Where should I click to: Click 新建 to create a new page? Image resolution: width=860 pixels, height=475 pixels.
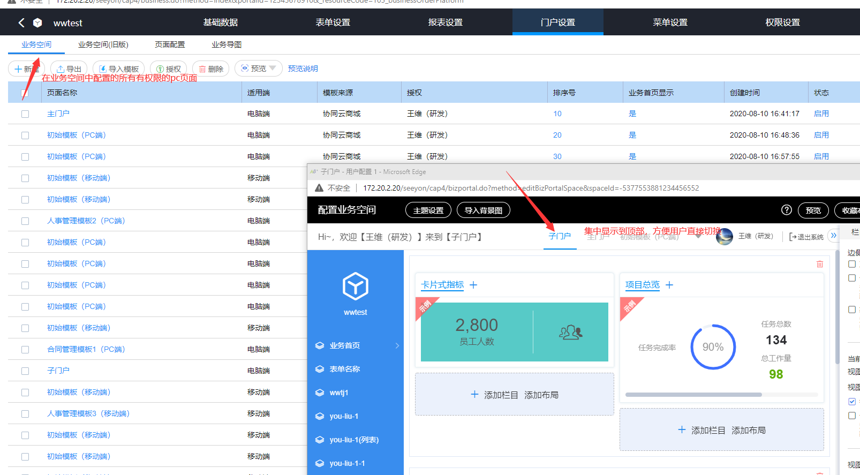tap(27, 69)
